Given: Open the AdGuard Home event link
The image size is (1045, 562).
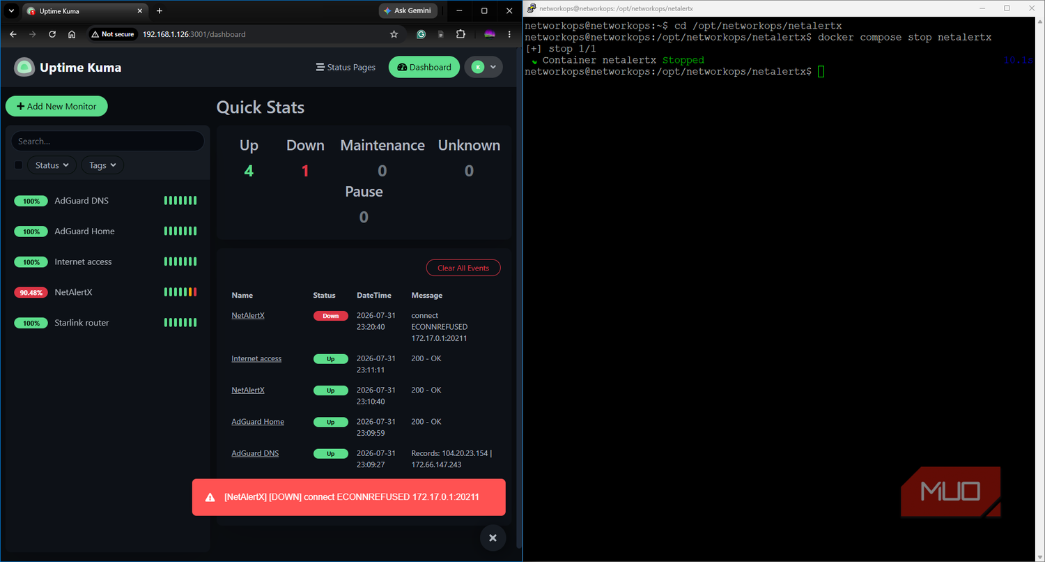Looking at the screenshot, I should pos(258,421).
